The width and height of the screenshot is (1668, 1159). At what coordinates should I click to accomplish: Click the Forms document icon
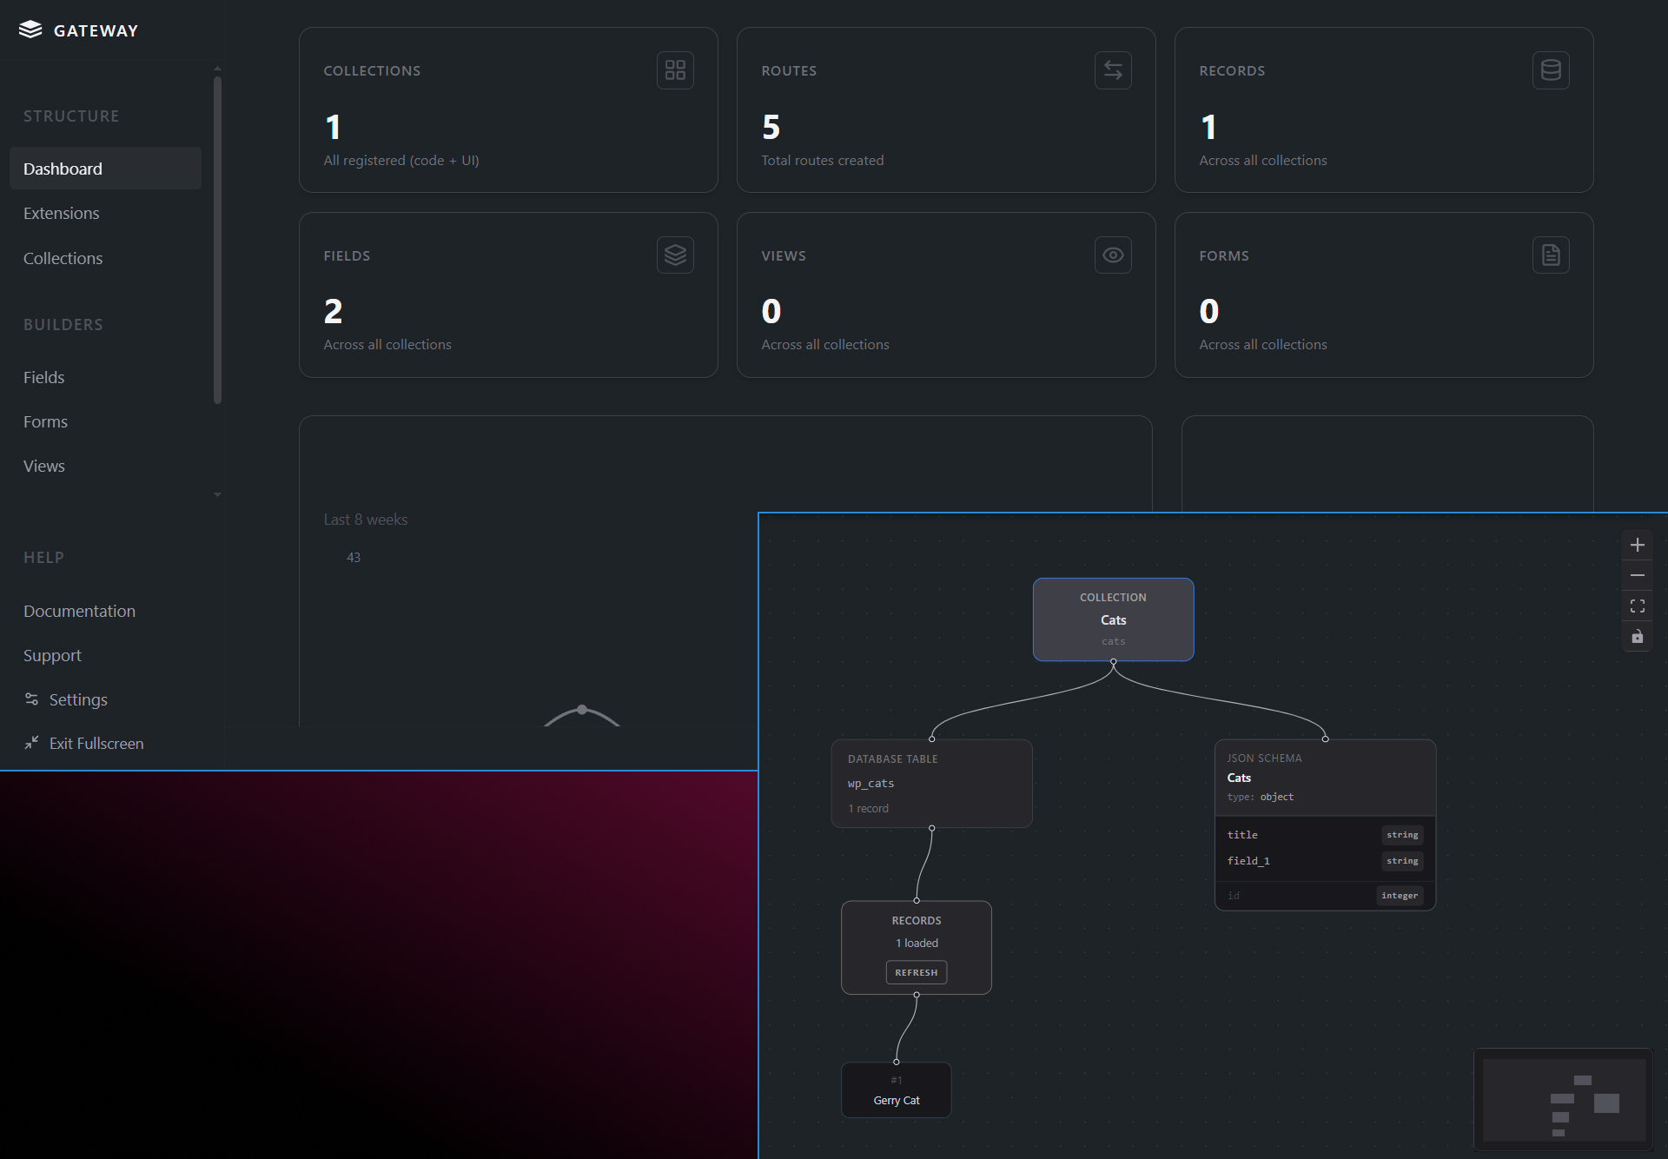click(x=1551, y=255)
